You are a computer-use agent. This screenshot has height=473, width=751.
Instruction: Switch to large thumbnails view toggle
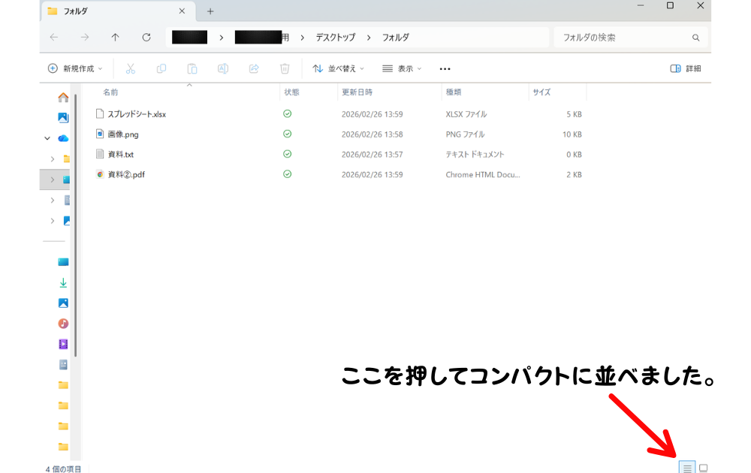coord(704,468)
